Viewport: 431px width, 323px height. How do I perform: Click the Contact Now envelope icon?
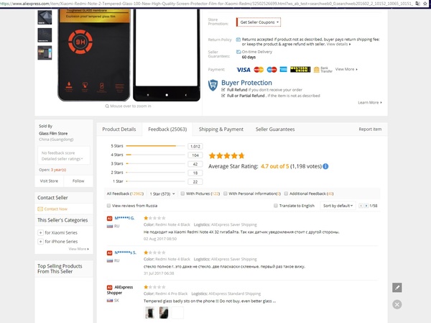pyautogui.click(x=40, y=209)
